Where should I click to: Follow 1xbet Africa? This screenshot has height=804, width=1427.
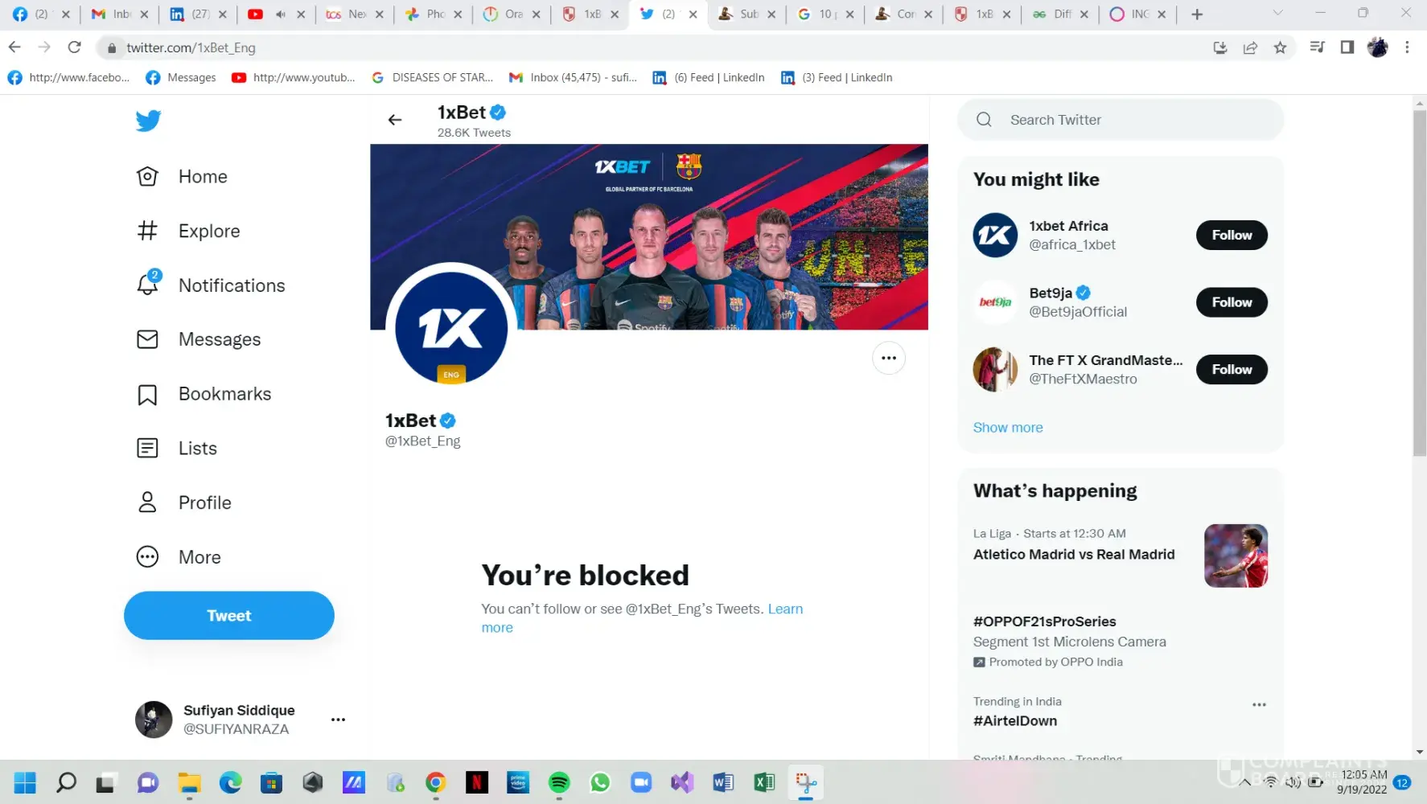(x=1232, y=235)
